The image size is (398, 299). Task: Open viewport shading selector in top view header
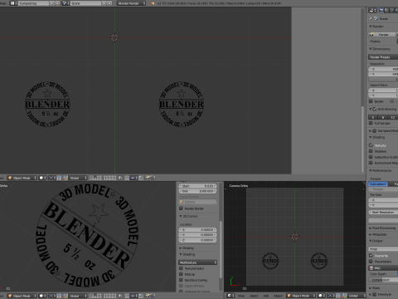point(42,178)
